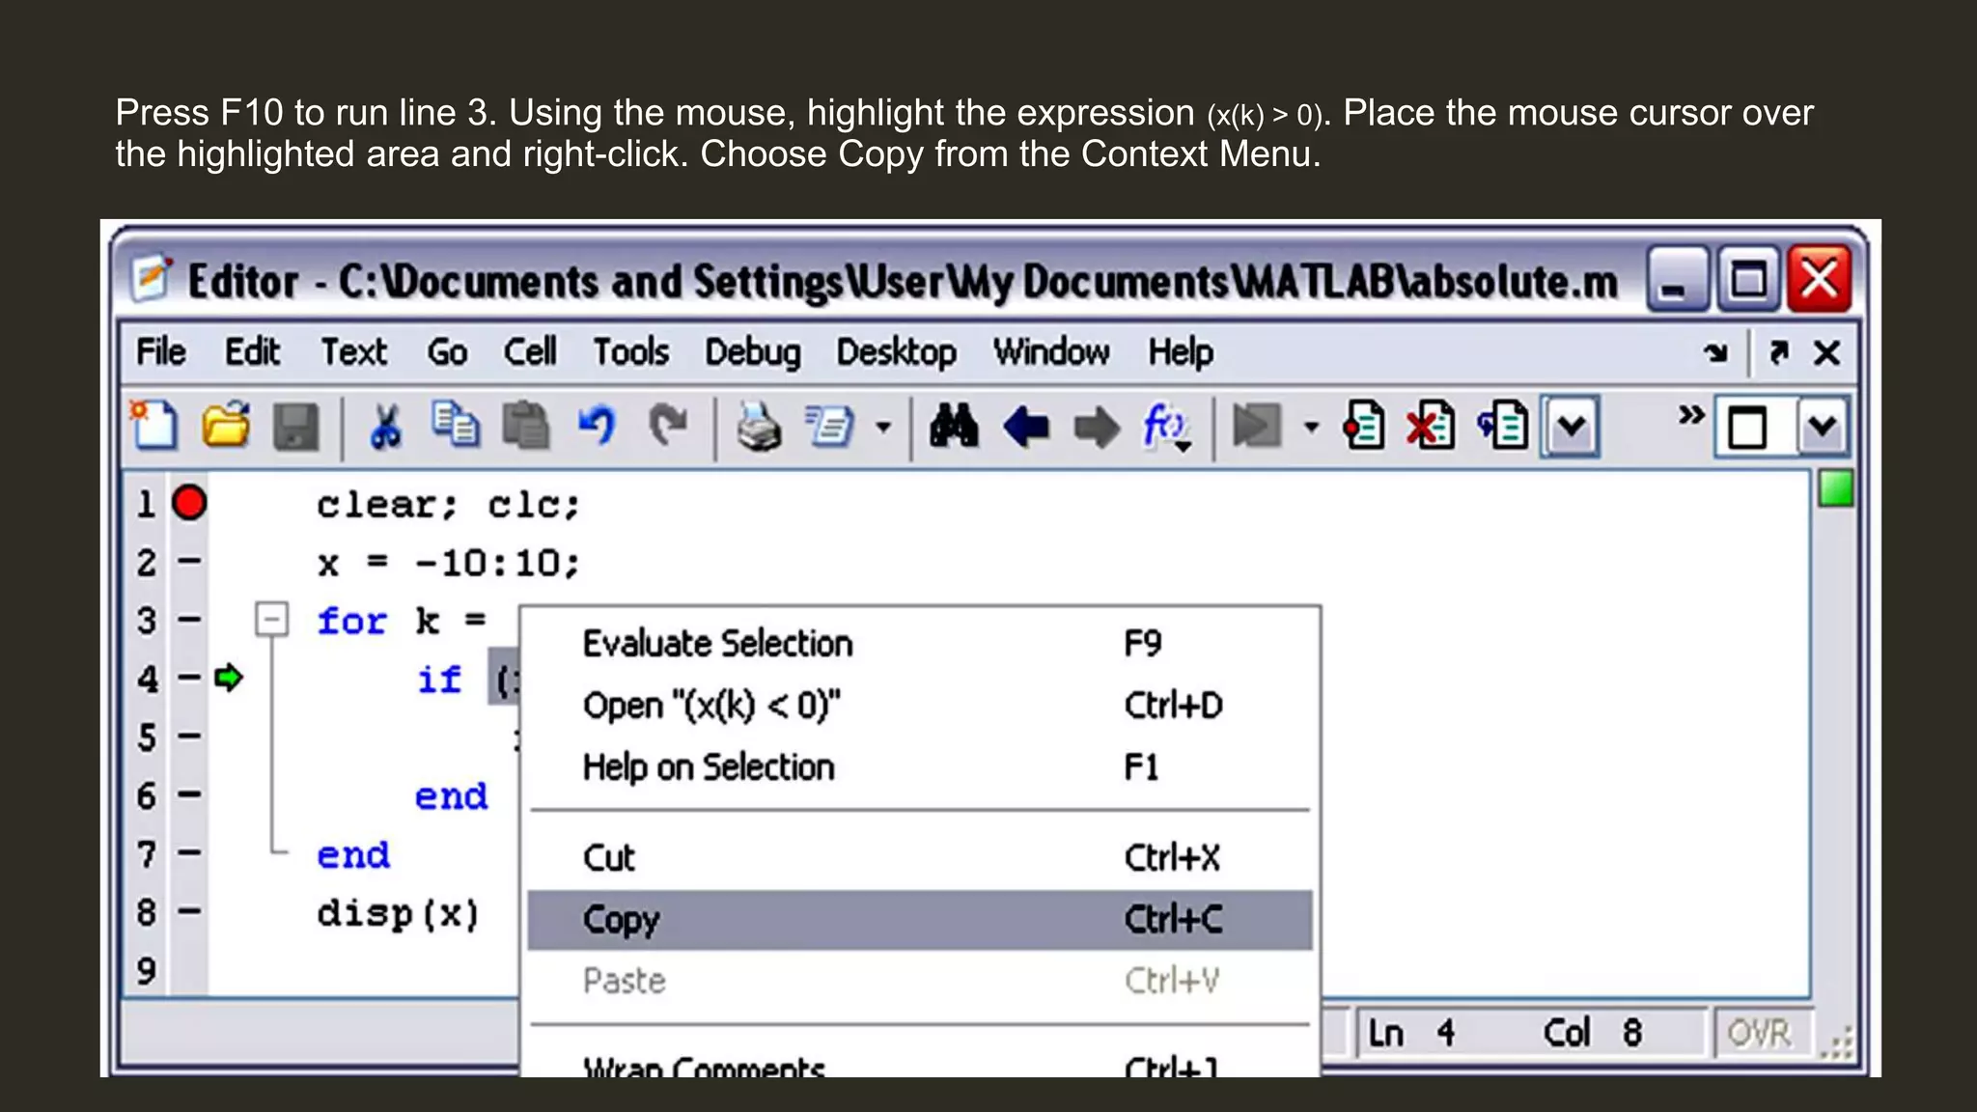Open the Edit menu

pos(252,352)
